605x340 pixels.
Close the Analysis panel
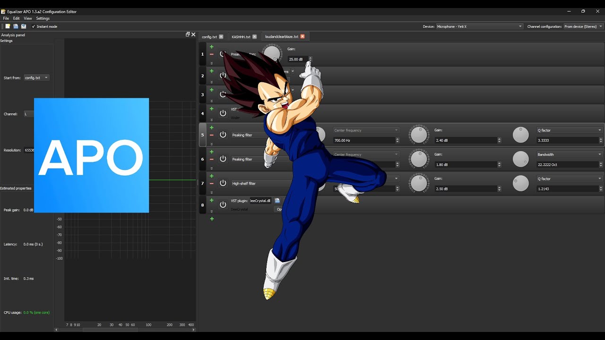[193, 34]
